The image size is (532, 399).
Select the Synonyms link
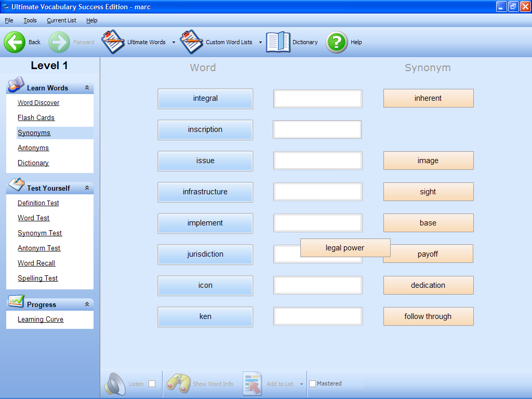click(34, 132)
